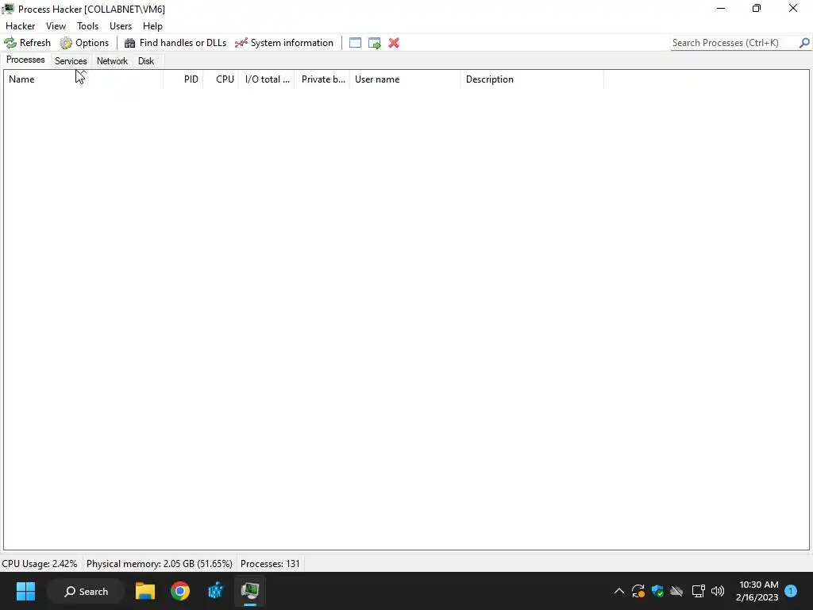Image resolution: width=813 pixels, height=610 pixels.
Task: Switch to the Disk tab
Action: tap(146, 61)
